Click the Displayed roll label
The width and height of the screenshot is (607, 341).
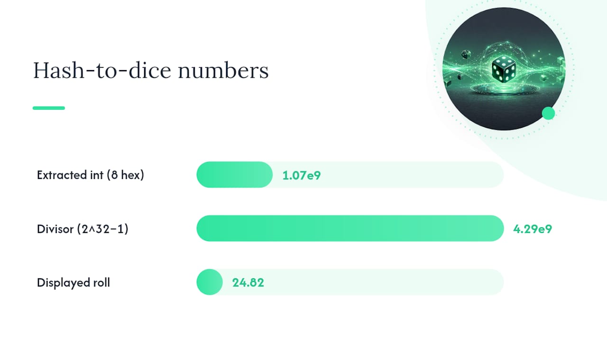74,283
